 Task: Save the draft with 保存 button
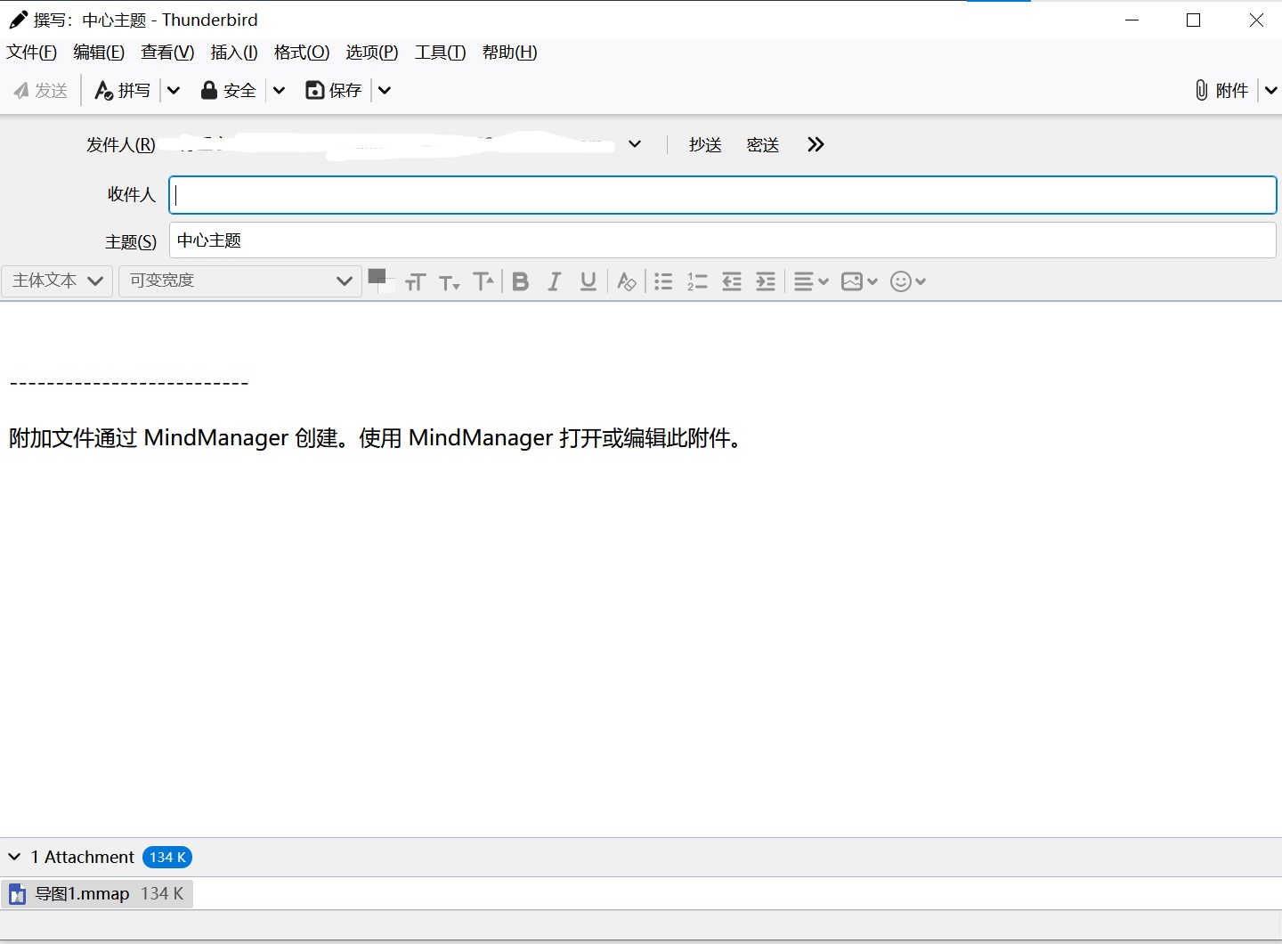(334, 90)
